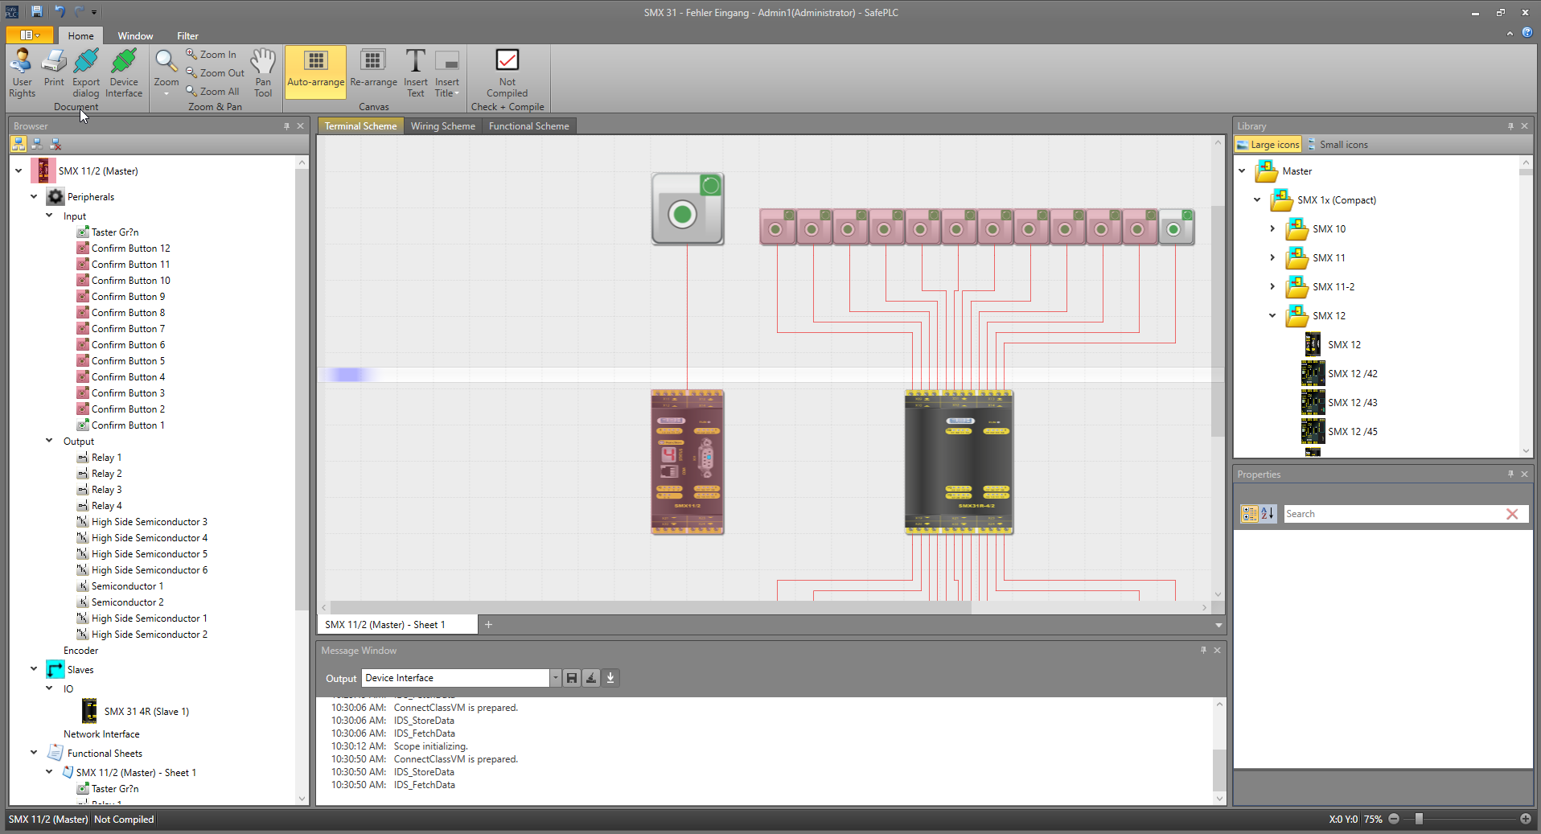Expand the SMX 11-2 library folder

pos(1272,286)
